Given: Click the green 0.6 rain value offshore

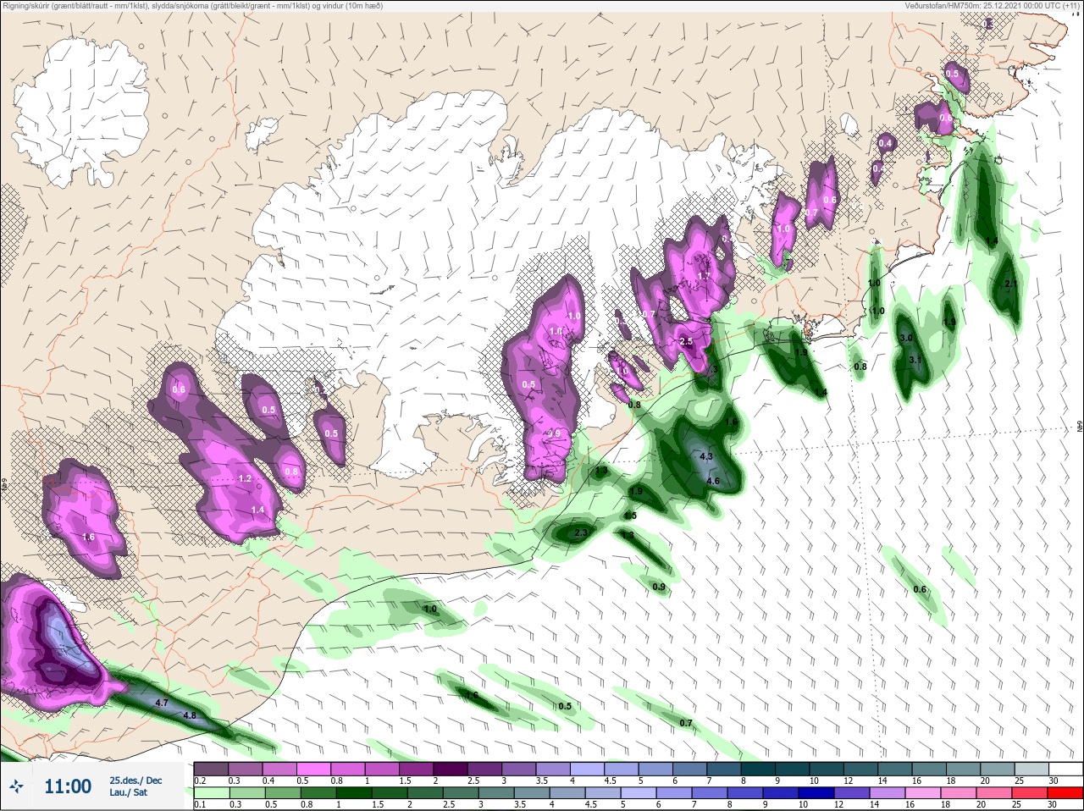Looking at the screenshot, I should (x=920, y=589).
